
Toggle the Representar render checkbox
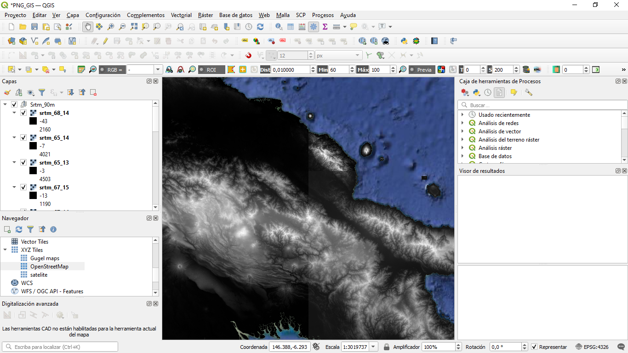pyautogui.click(x=534, y=347)
